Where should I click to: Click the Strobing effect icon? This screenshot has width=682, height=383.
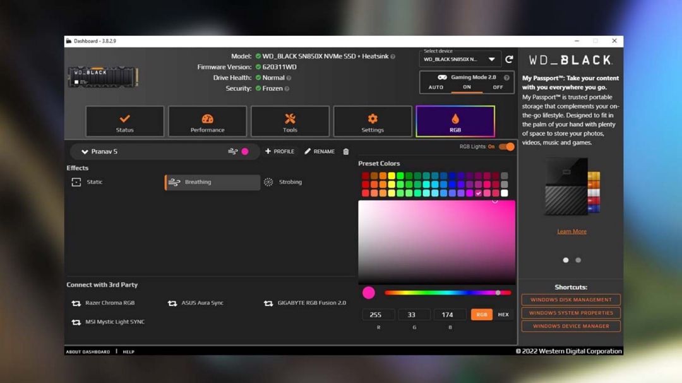click(x=268, y=182)
